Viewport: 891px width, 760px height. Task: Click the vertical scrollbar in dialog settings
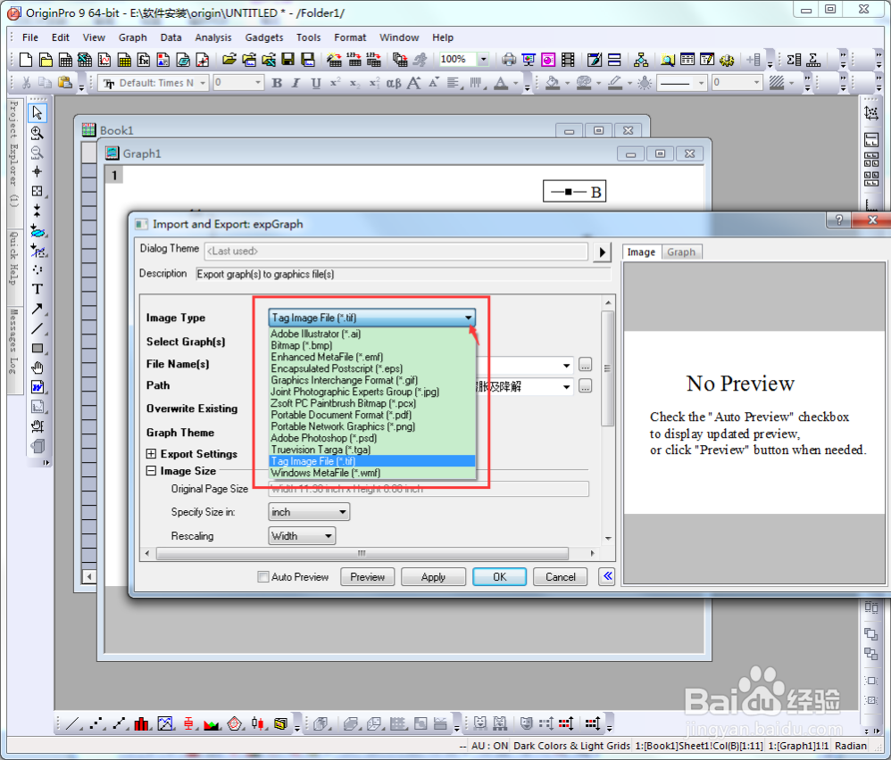point(607,368)
